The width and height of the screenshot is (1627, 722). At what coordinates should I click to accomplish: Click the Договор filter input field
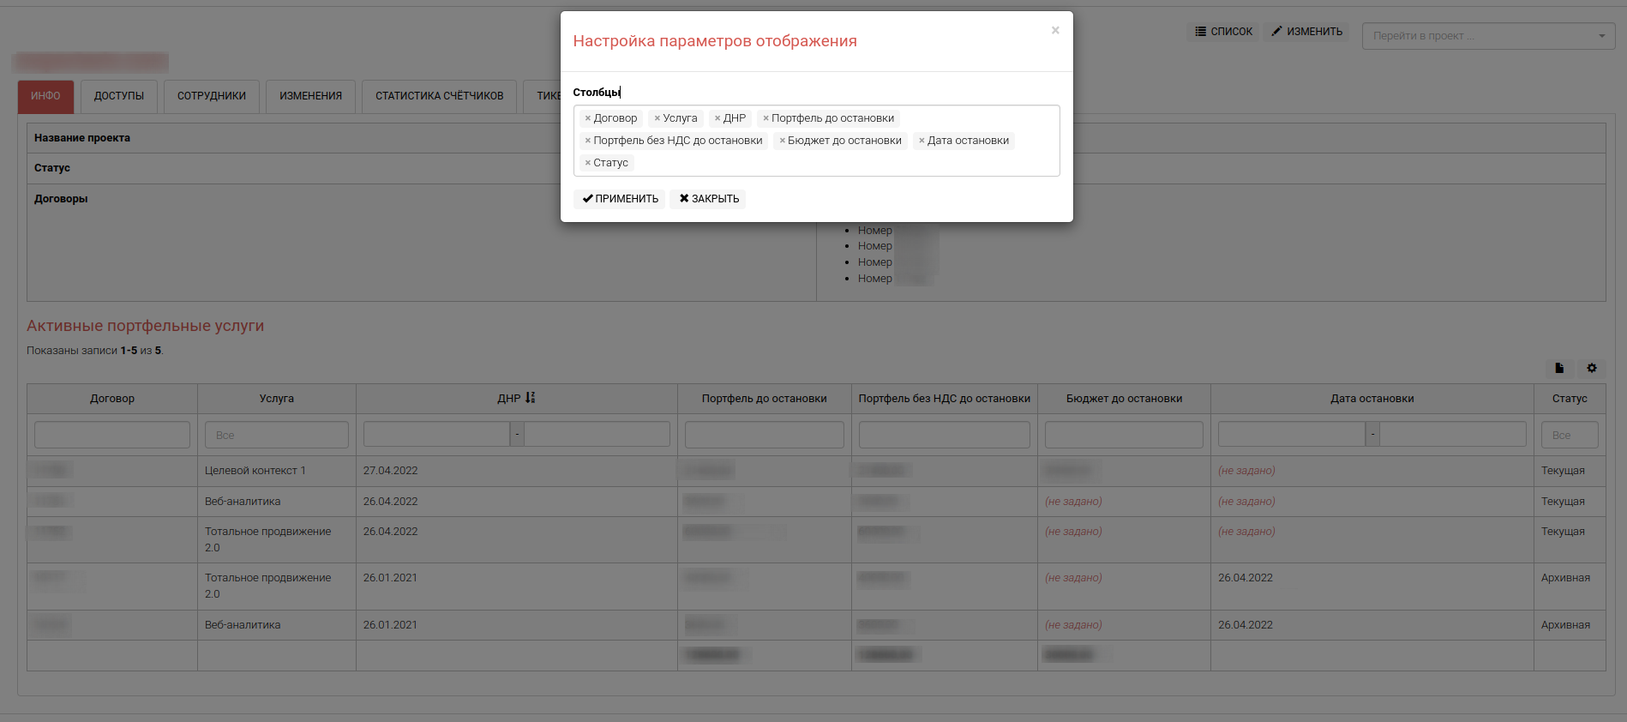(112, 435)
